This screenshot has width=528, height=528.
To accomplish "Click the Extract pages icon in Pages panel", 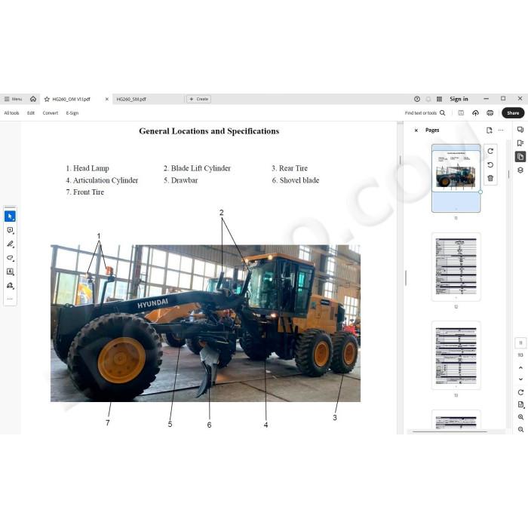I will click(489, 130).
